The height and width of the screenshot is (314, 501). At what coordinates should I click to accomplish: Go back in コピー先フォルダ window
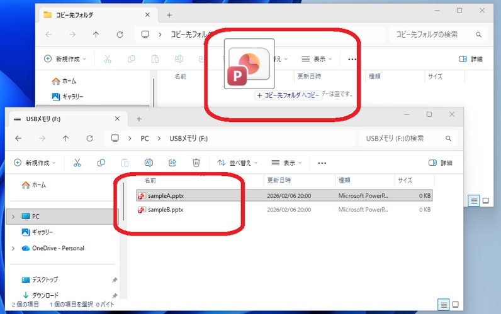(x=48, y=35)
